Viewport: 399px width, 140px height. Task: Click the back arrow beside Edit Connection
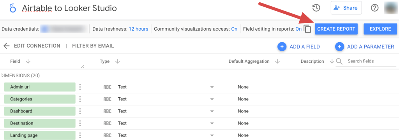point(6,46)
